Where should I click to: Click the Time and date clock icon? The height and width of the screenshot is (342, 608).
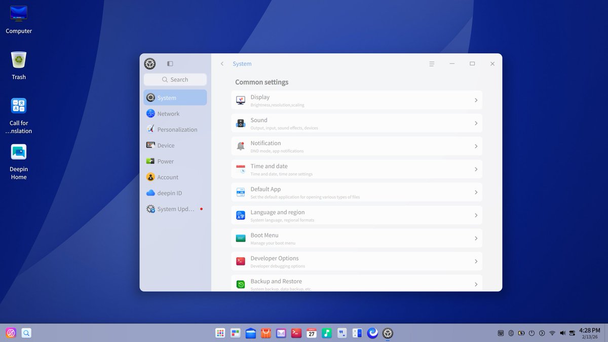pyautogui.click(x=240, y=169)
